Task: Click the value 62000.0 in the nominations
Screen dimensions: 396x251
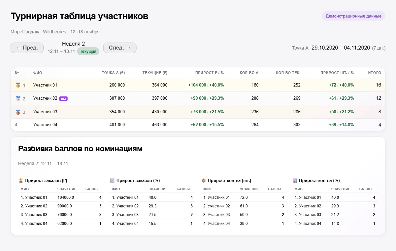Action: [65, 224]
